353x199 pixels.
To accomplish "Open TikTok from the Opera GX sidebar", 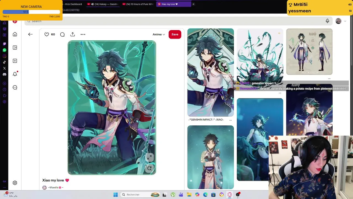I will click(4, 62).
